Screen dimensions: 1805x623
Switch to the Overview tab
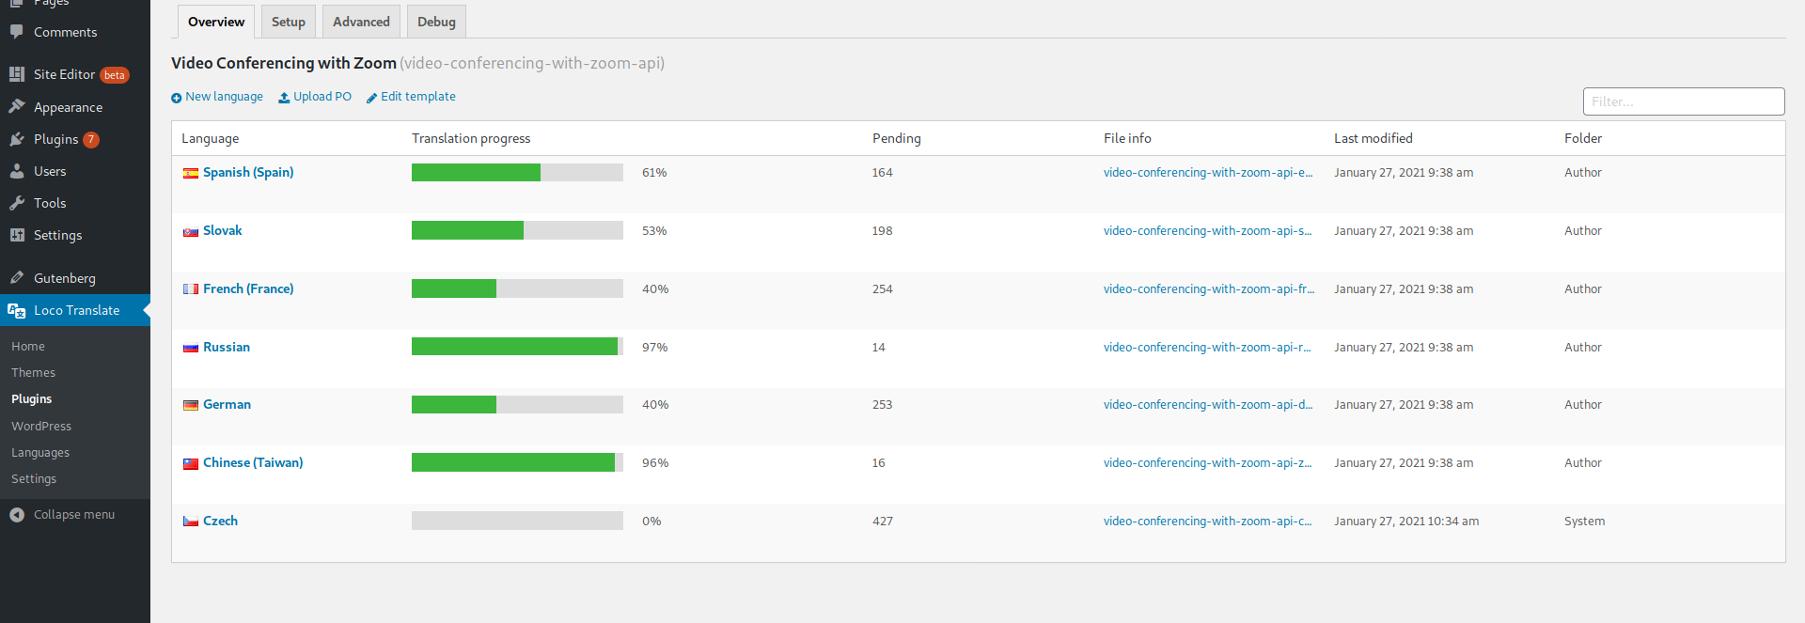pos(216,22)
